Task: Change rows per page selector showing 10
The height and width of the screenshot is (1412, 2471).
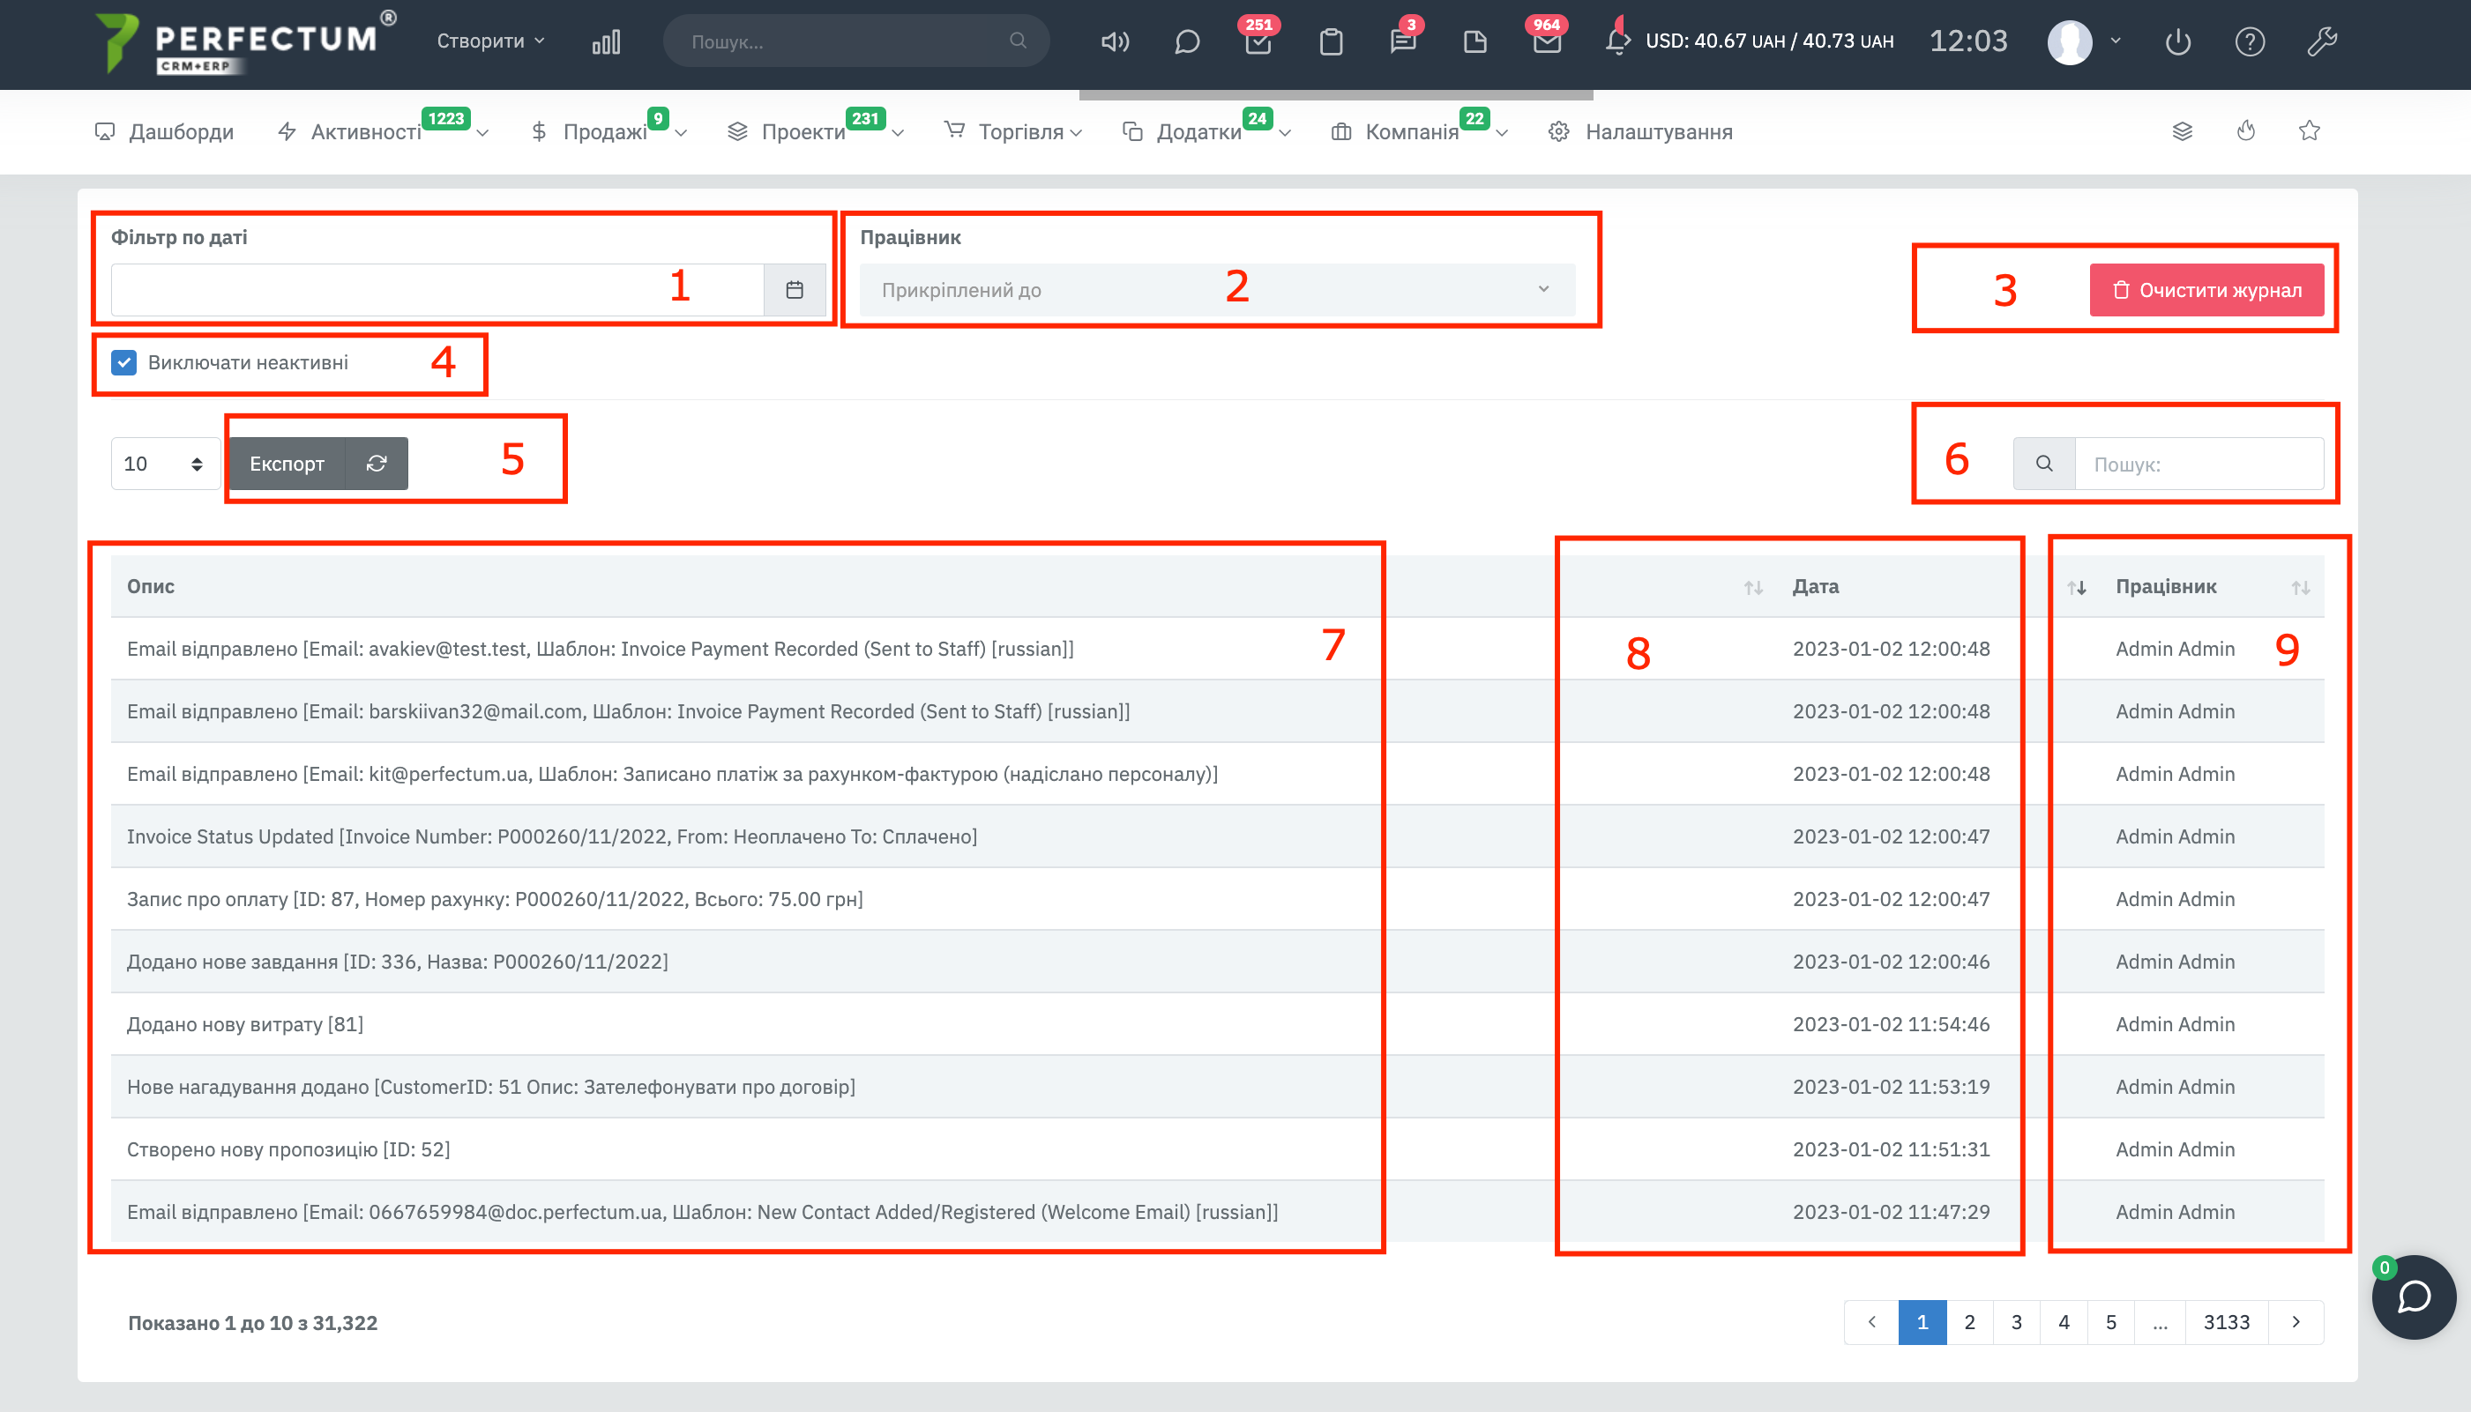Action: pyautogui.click(x=163, y=464)
